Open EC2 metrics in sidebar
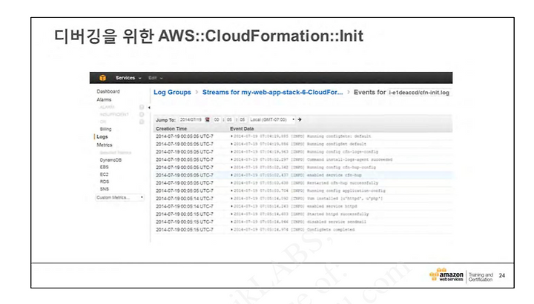The width and height of the screenshot is (534, 304). coord(105,174)
